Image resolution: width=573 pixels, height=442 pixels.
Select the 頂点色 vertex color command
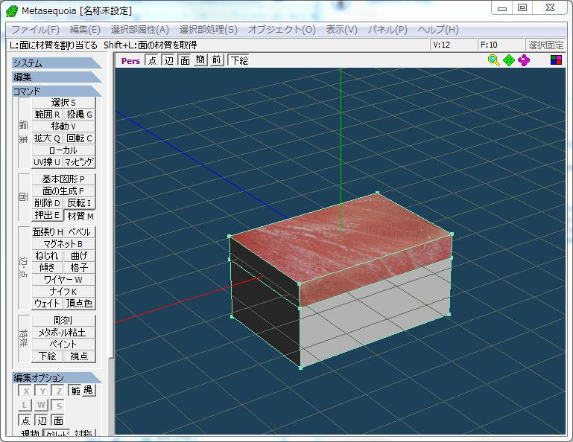click(x=79, y=304)
